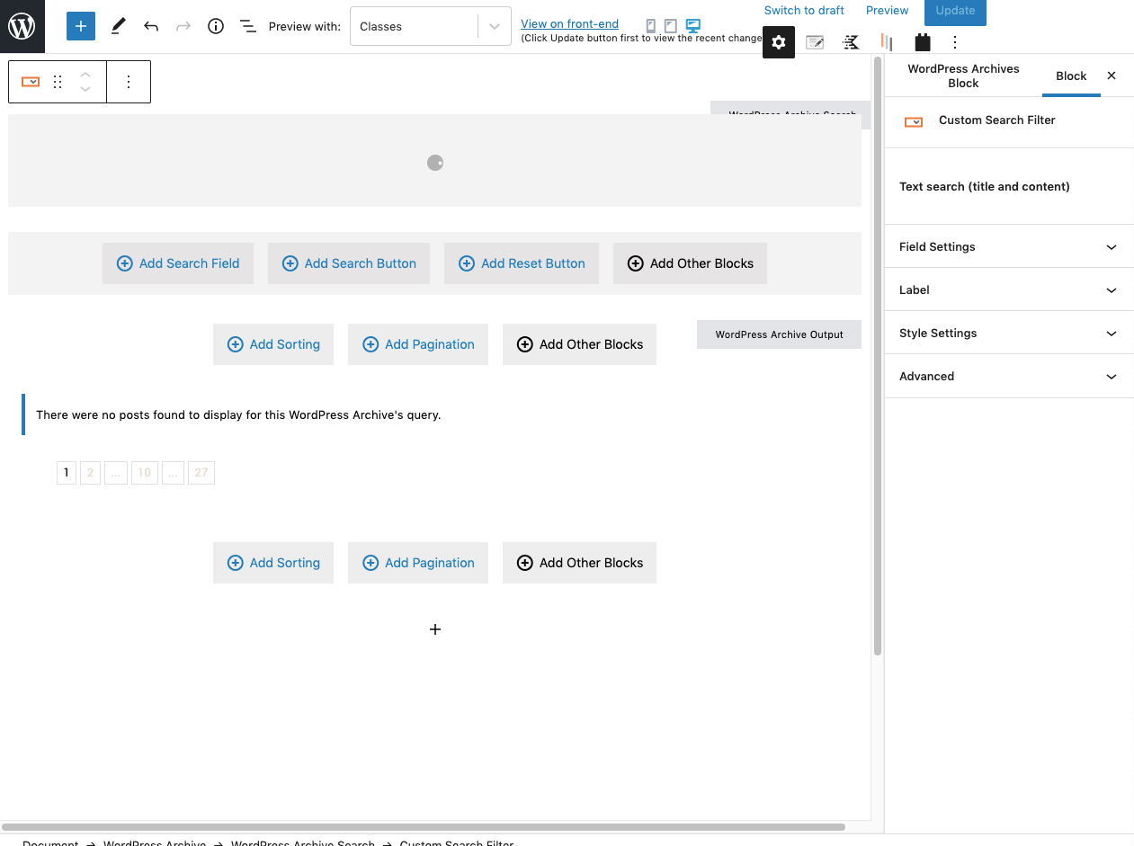The height and width of the screenshot is (846, 1134).
Task: Switch to desktop preview
Action: tap(692, 26)
